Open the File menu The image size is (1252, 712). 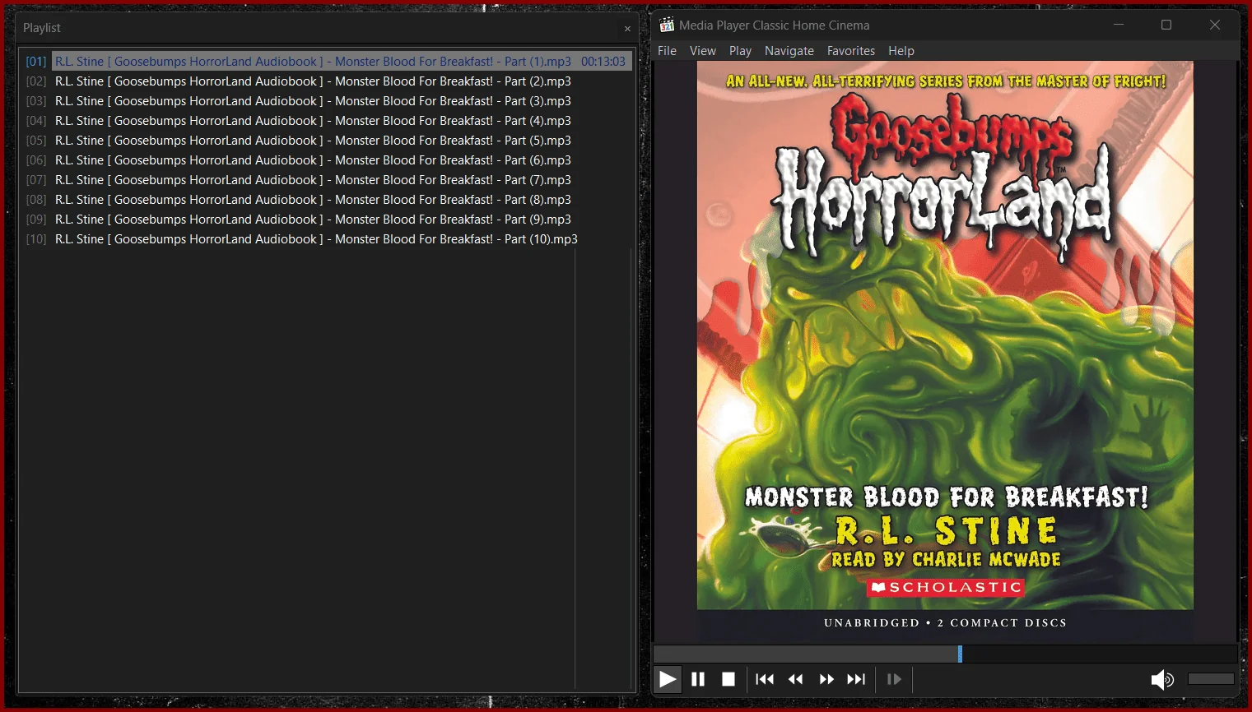[x=667, y=51]
